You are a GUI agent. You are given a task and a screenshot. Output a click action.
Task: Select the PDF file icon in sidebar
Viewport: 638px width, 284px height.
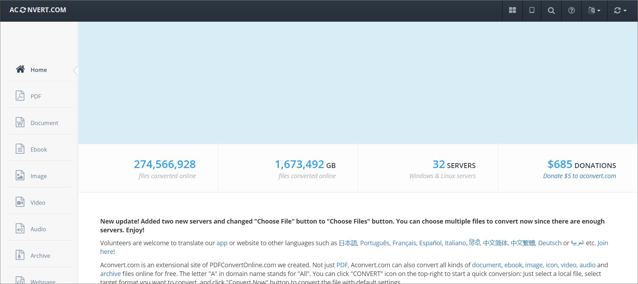click(x=20, y=96)
